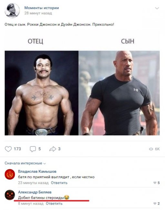This screenshot has width=165, height=210.
Task: Open Александр Беляев's pumpkin avatar
Action: [x=10, y=195]
